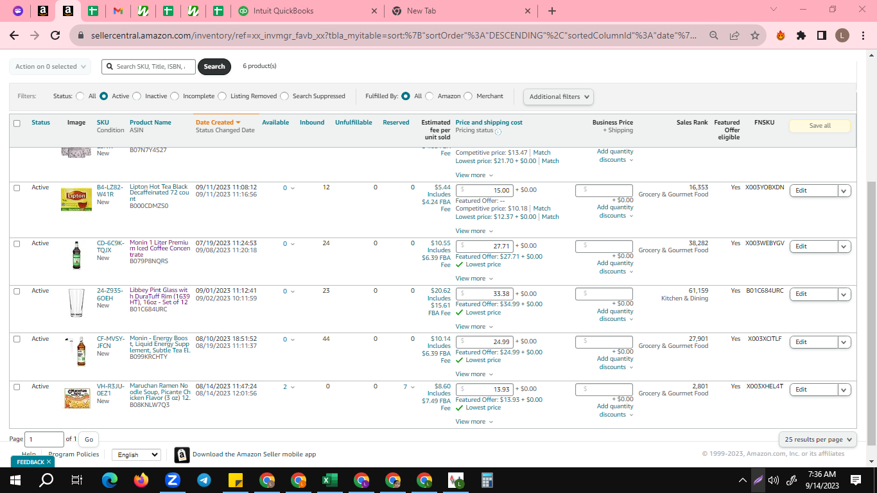Click the price field showing 33.38
Viewport: 877px width, 493px height.
(x=485, y=294)
